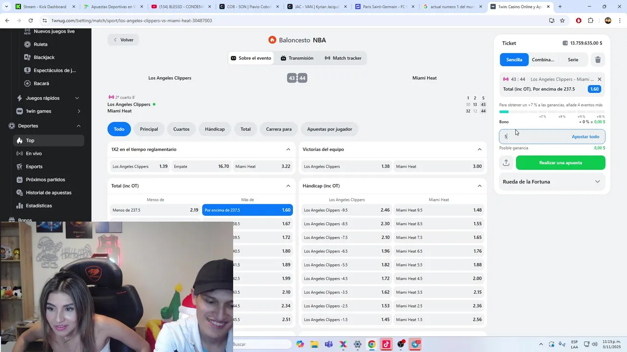Click Windows taskbar Buscar search box
Image resolution: width=627 pixels, height=352 pixels.
pos(262,344)
